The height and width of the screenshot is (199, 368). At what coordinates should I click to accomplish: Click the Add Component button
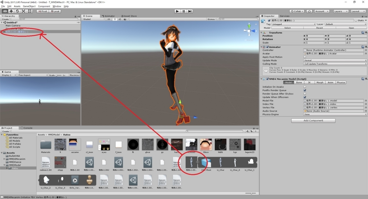coord(313,120)
